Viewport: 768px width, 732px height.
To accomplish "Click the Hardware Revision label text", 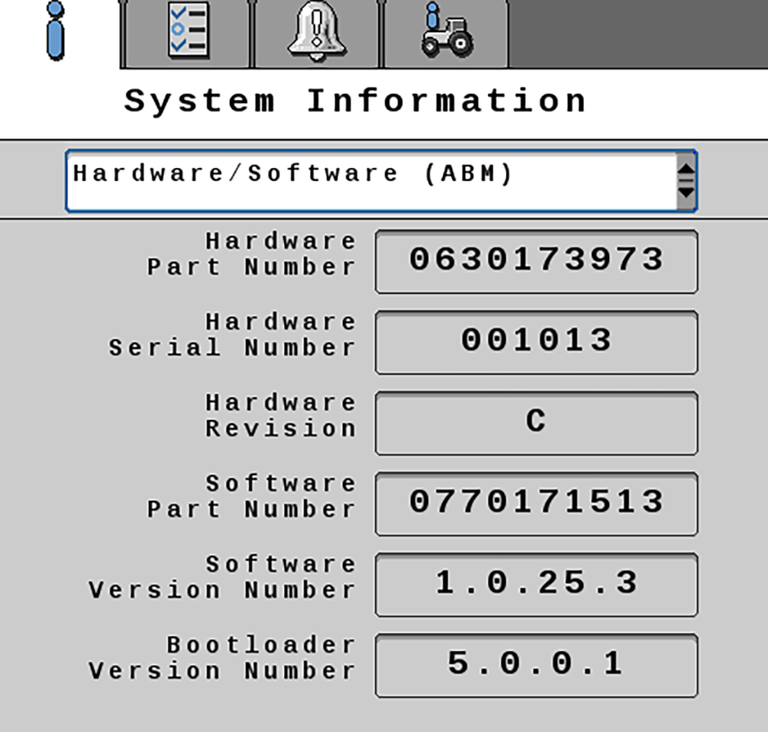I will (x=281, y=415).
